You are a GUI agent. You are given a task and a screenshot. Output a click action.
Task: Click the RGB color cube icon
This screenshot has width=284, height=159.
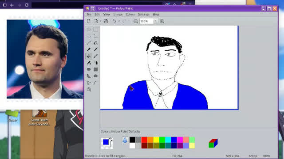coord(213,143)
